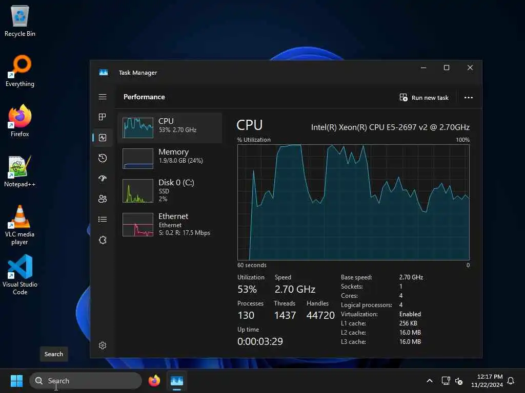Select the CPU performance item
Viewport: 525px width, 393px height.
pyautogui.click(x=169, y=128)
